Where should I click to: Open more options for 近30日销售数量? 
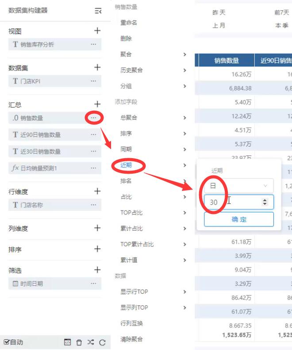[x=93, y=151]
